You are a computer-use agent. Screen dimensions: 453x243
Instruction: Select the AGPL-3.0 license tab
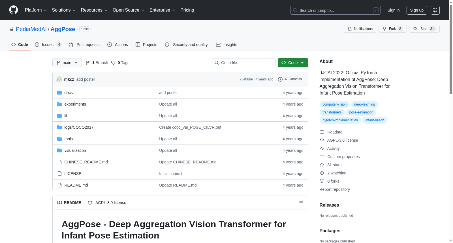coord(107,203)
